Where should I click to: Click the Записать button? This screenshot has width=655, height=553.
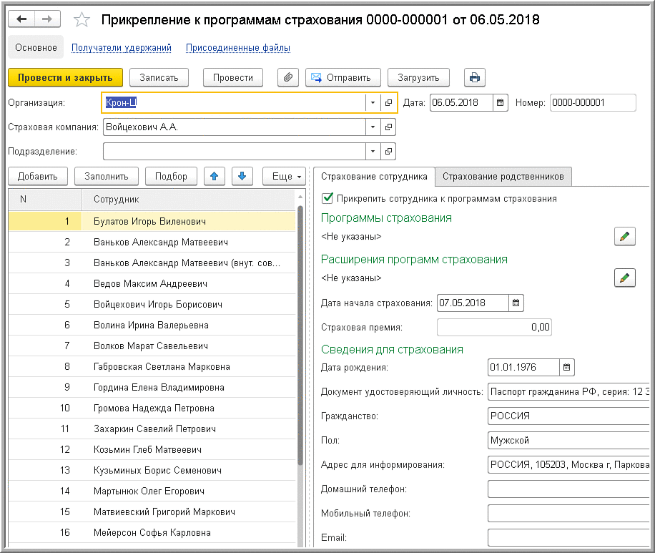[x=159, y=77]
